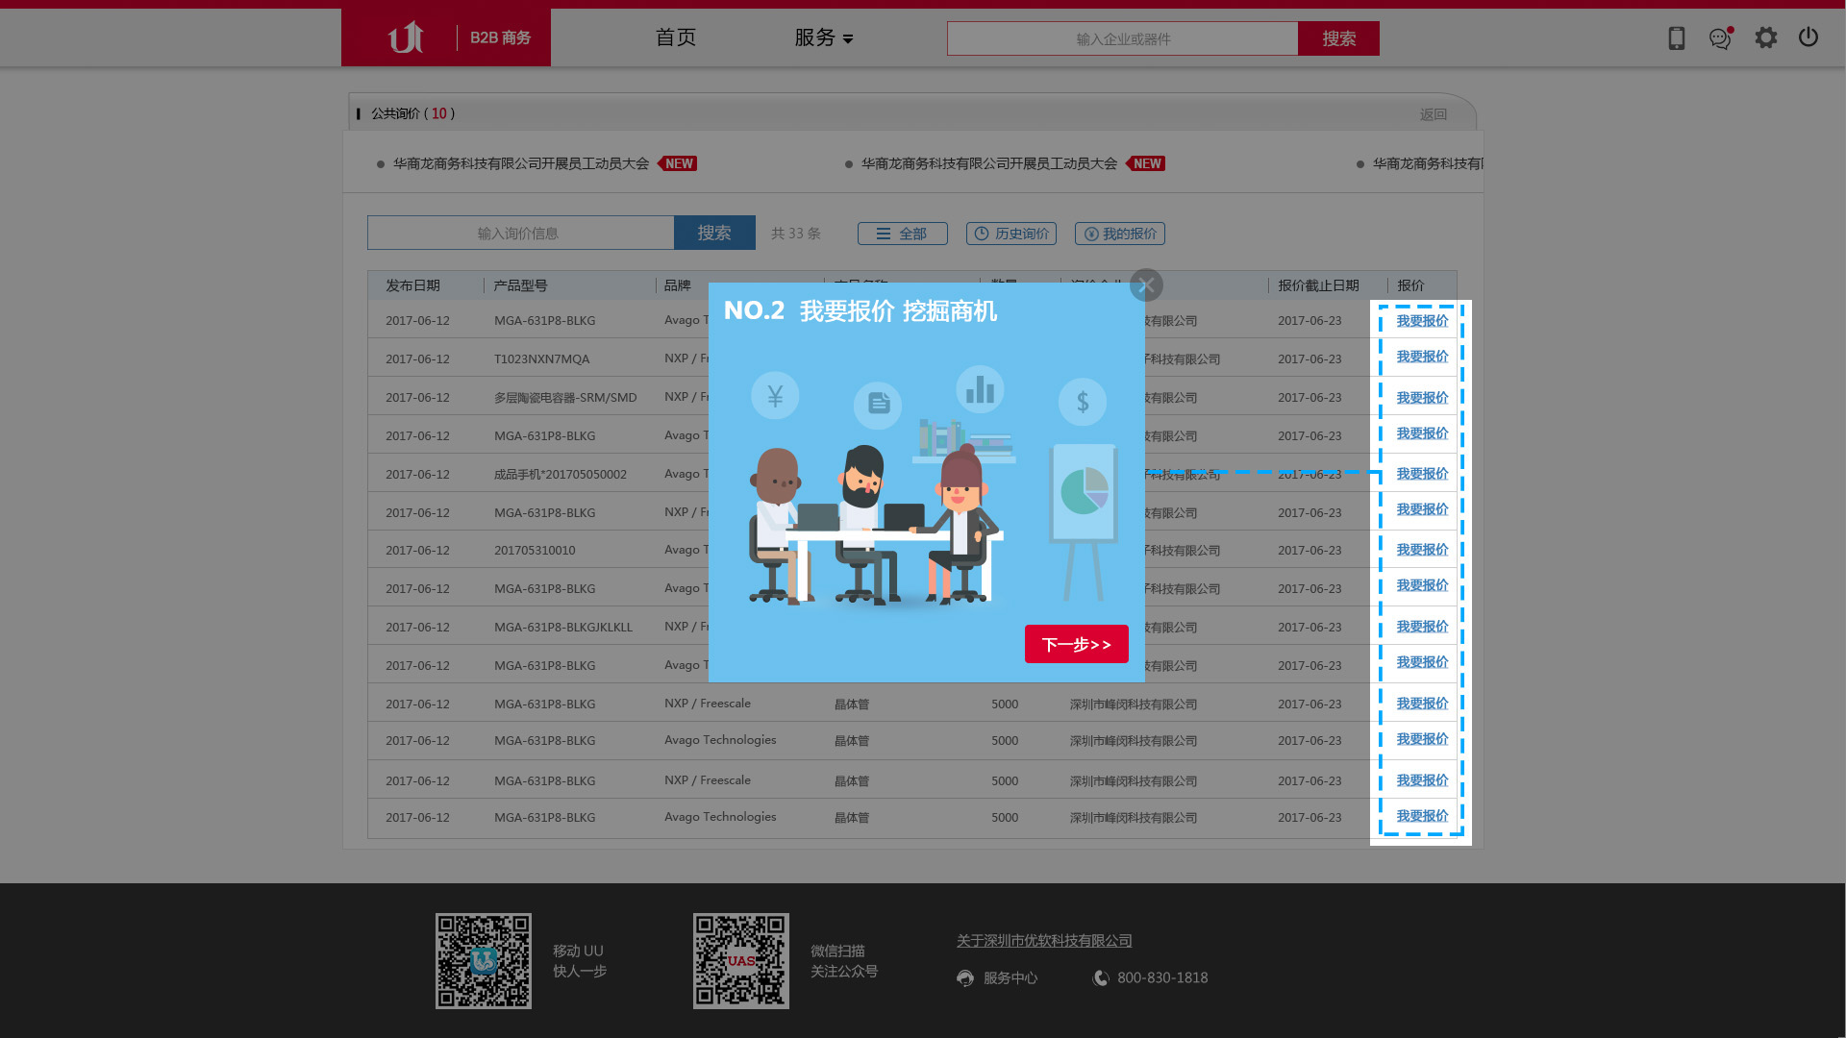1846x1038 pixels.
Task: Click the mobile phone icon in header
Action: (1676, 38)
